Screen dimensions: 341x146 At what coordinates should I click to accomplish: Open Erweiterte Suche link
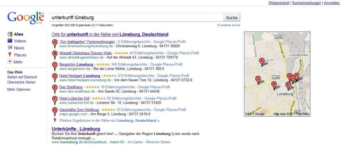point(229,25)
